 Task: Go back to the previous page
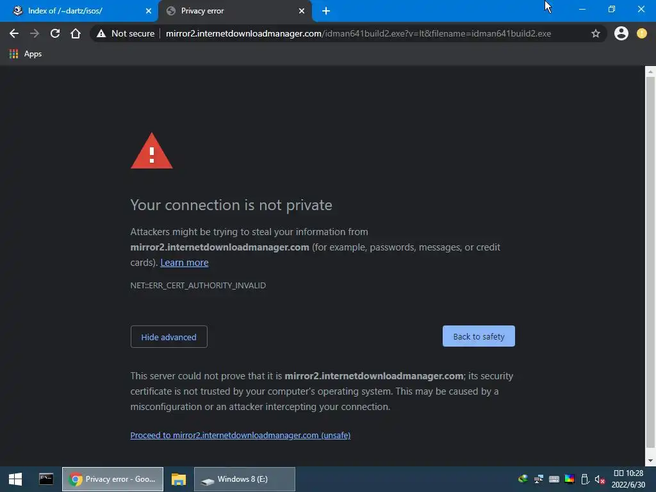click(x=14, y=33)
